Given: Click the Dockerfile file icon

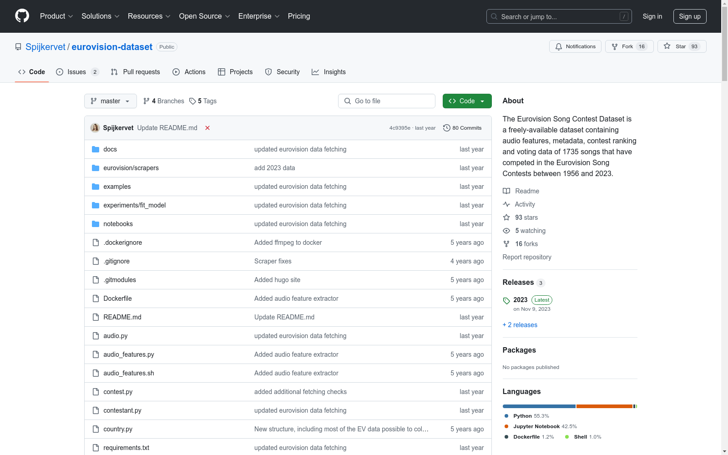Looking at the screenshot, I should (96, 298).
